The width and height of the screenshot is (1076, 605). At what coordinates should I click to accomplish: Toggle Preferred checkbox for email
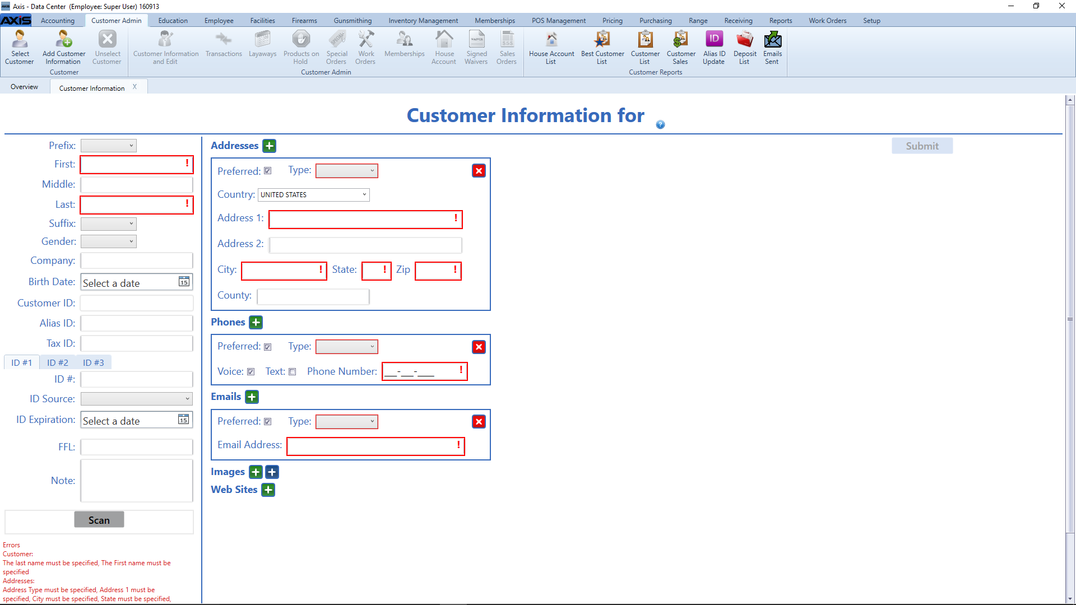coord(268,422)
